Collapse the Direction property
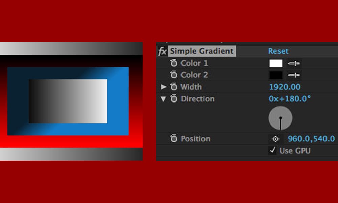The height and width of the screenshot is (203, 338). (164, 99)
